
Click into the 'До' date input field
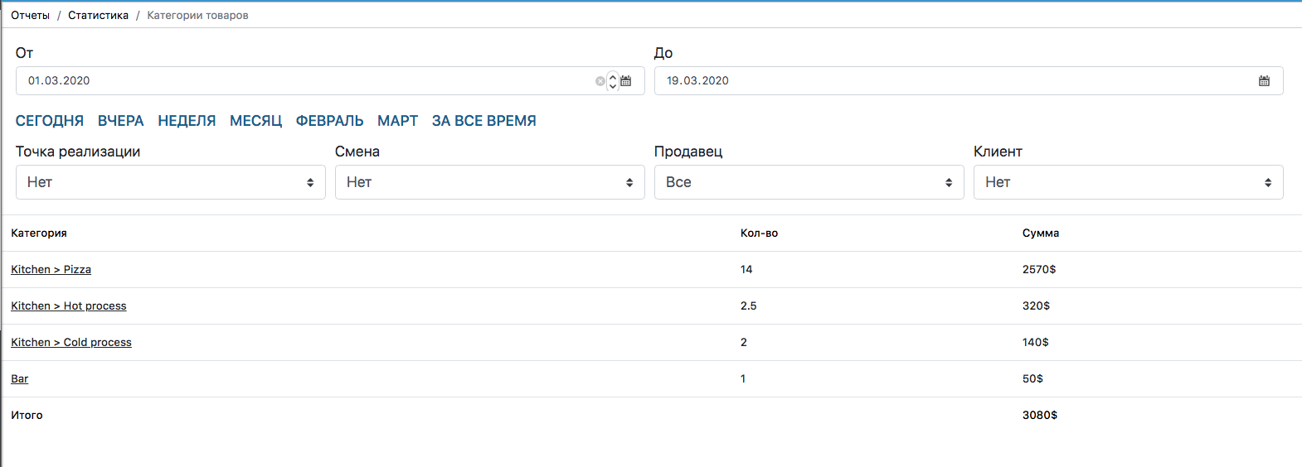tap(954, 81)
